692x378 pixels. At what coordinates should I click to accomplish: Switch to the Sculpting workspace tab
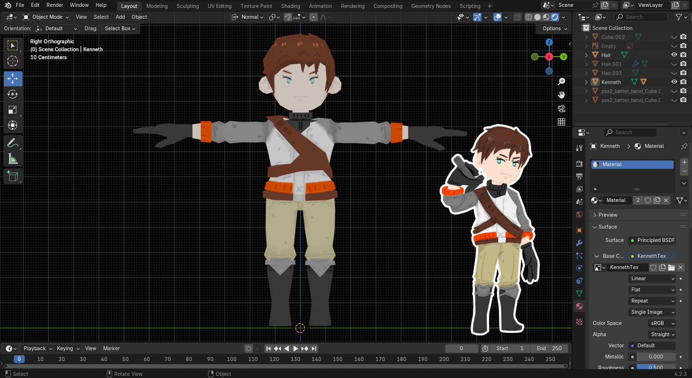point(187,6)
